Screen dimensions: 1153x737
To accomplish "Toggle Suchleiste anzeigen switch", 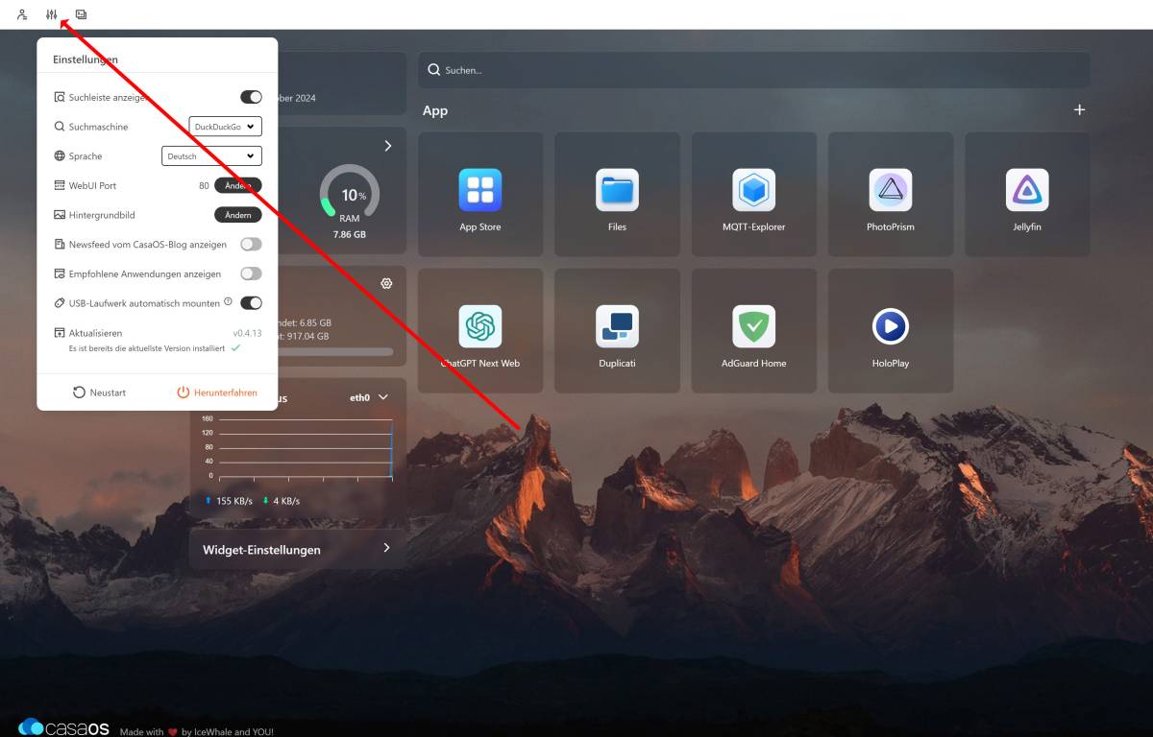I will tap(251, 97).
